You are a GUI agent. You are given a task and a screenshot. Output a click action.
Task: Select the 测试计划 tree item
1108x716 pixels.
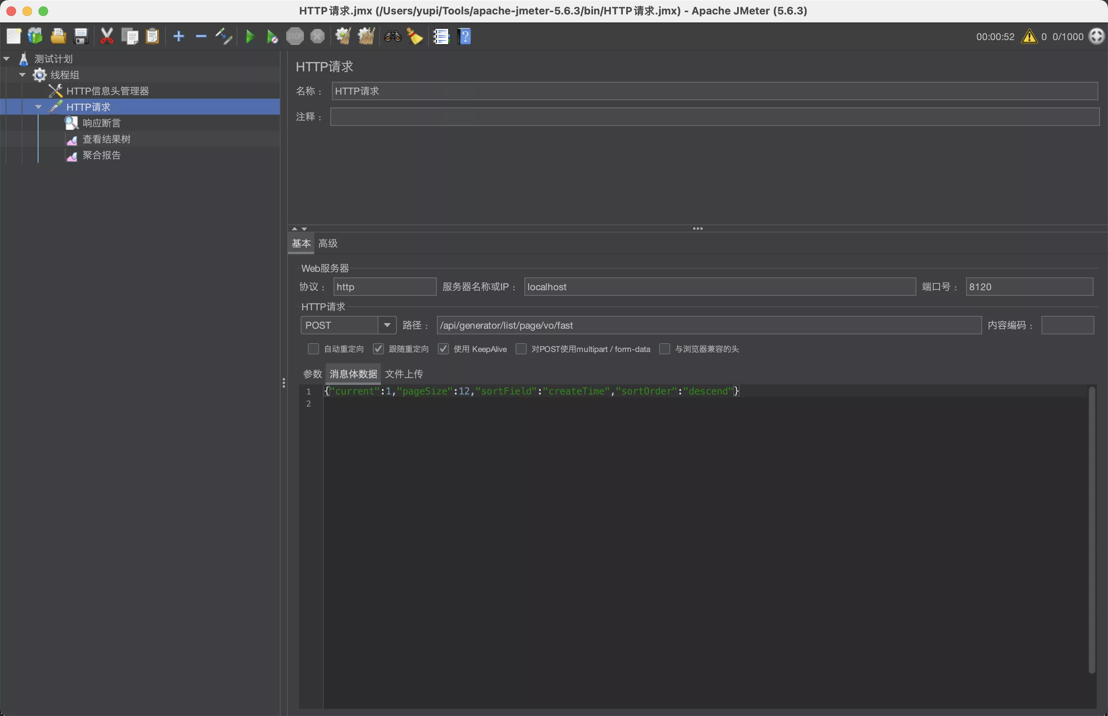click(x=53, y=59)
